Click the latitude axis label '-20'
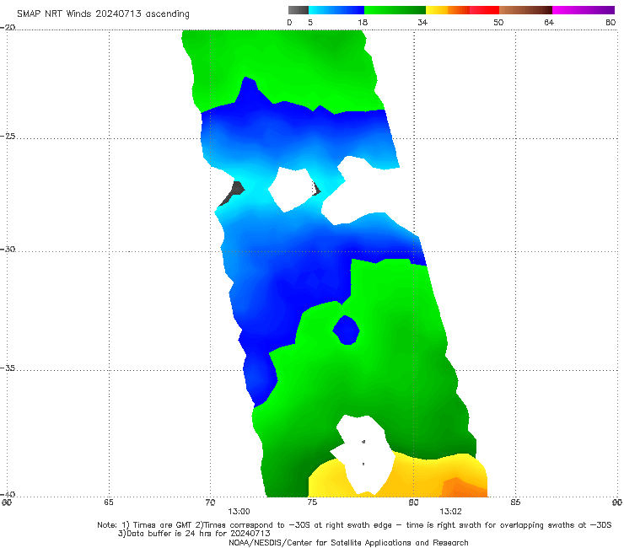 point(8,27)
